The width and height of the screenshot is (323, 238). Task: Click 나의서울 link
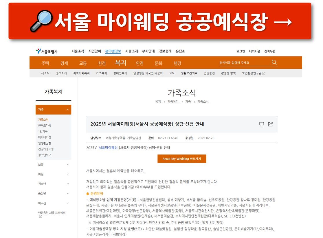click(x=255, y=51)
